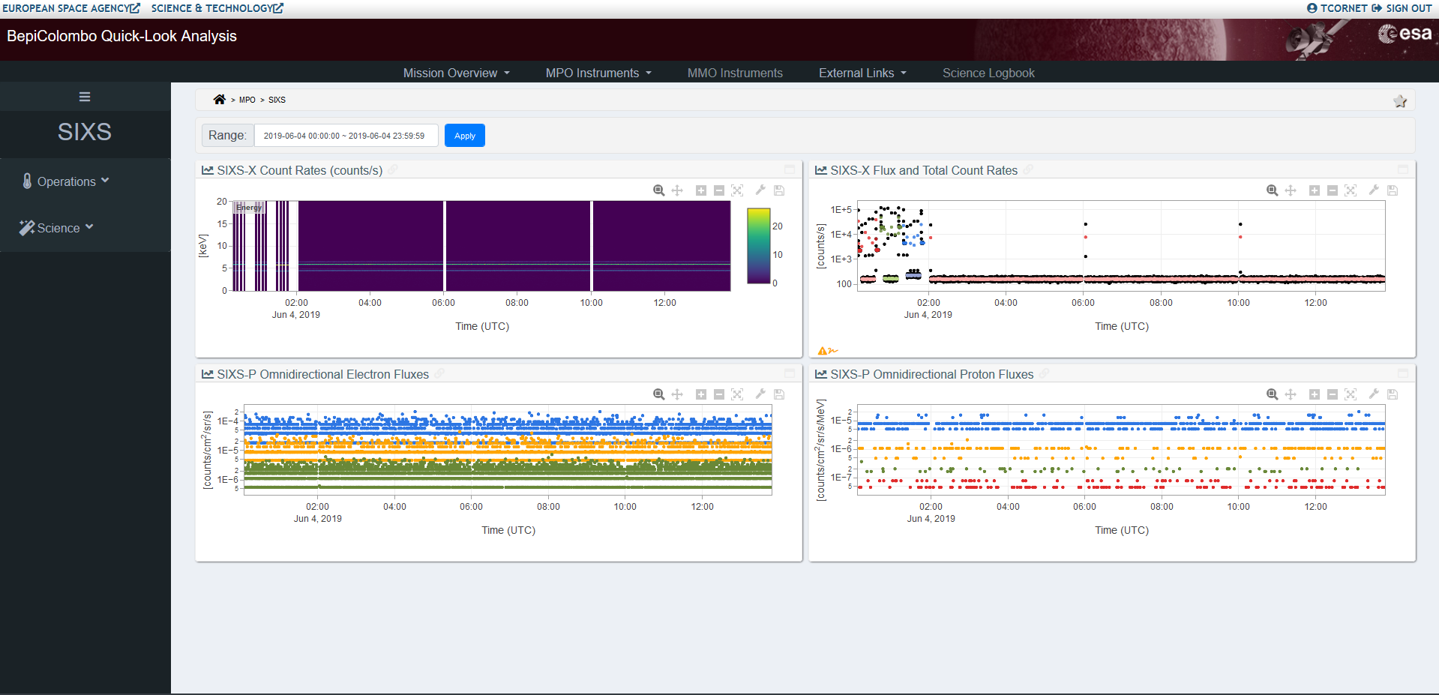
Task: Expand MPO Instruments dropdown menu
Action: (598, 73)
